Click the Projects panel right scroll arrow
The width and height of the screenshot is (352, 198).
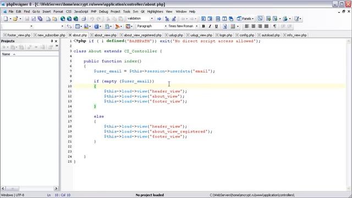click(56, 188)
